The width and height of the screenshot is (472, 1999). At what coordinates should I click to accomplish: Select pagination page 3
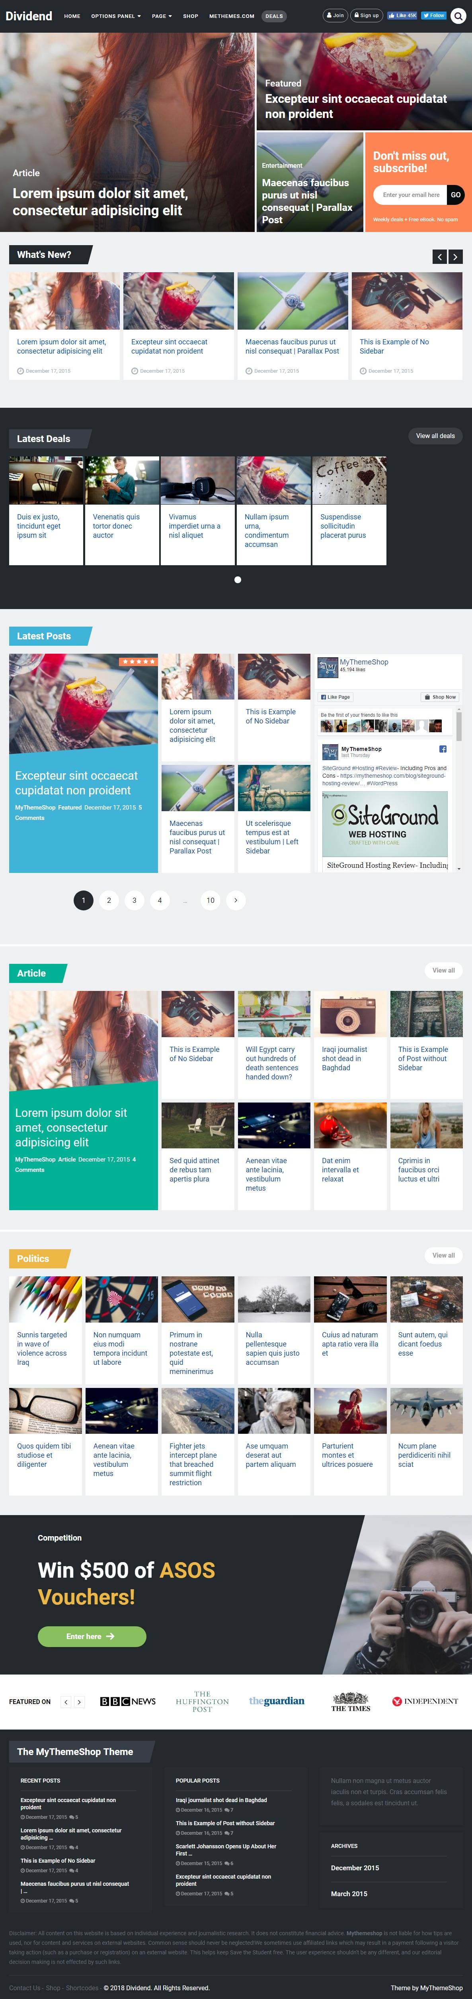[x=134, y=900]
